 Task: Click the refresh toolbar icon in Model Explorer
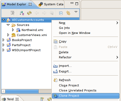[x=29, y=13]
